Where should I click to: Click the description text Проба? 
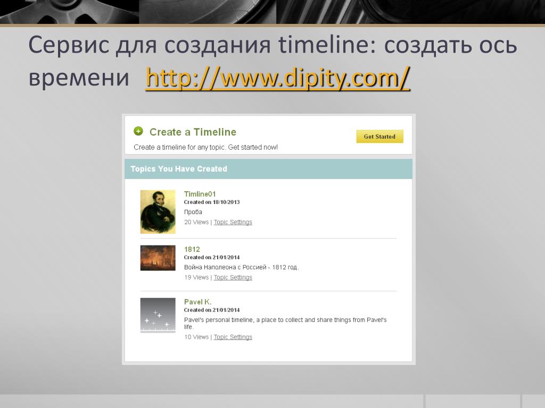pos(193,212)
